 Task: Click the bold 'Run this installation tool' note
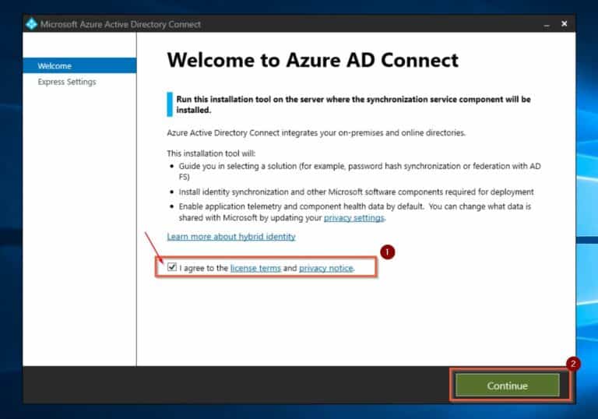coord(354,104)
